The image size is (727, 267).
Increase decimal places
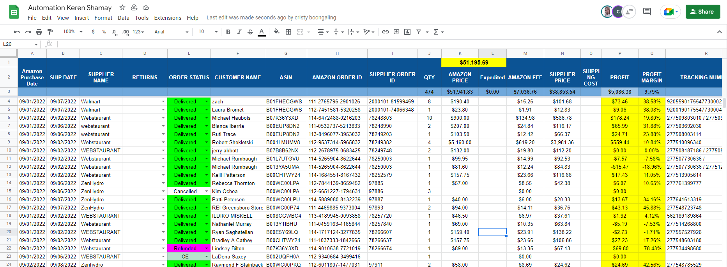[126, 32]
